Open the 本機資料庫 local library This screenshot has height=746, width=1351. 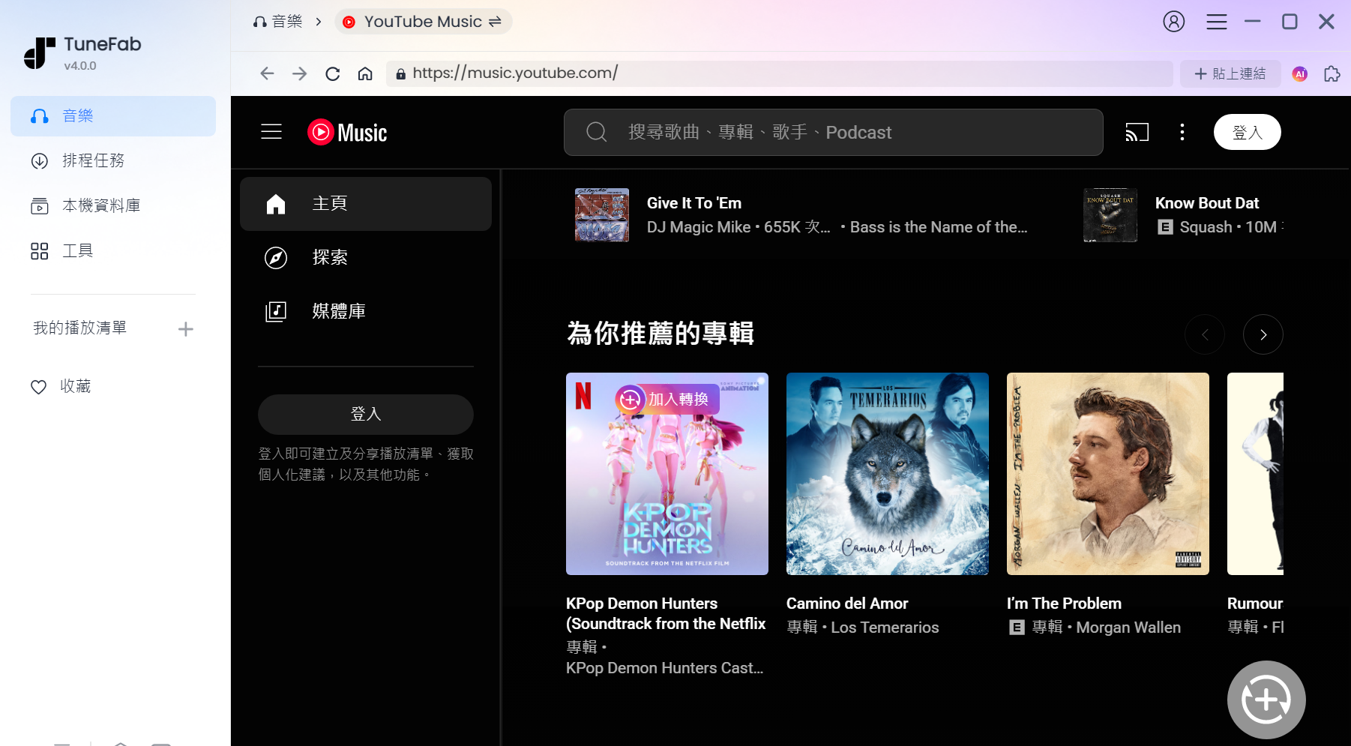pos(100,205)
